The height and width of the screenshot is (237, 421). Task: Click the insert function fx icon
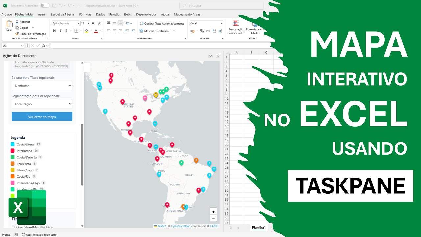click(43, 46)
